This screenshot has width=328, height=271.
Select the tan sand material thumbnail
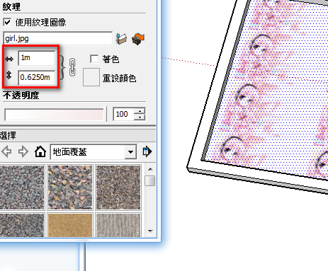coord(70,225)
